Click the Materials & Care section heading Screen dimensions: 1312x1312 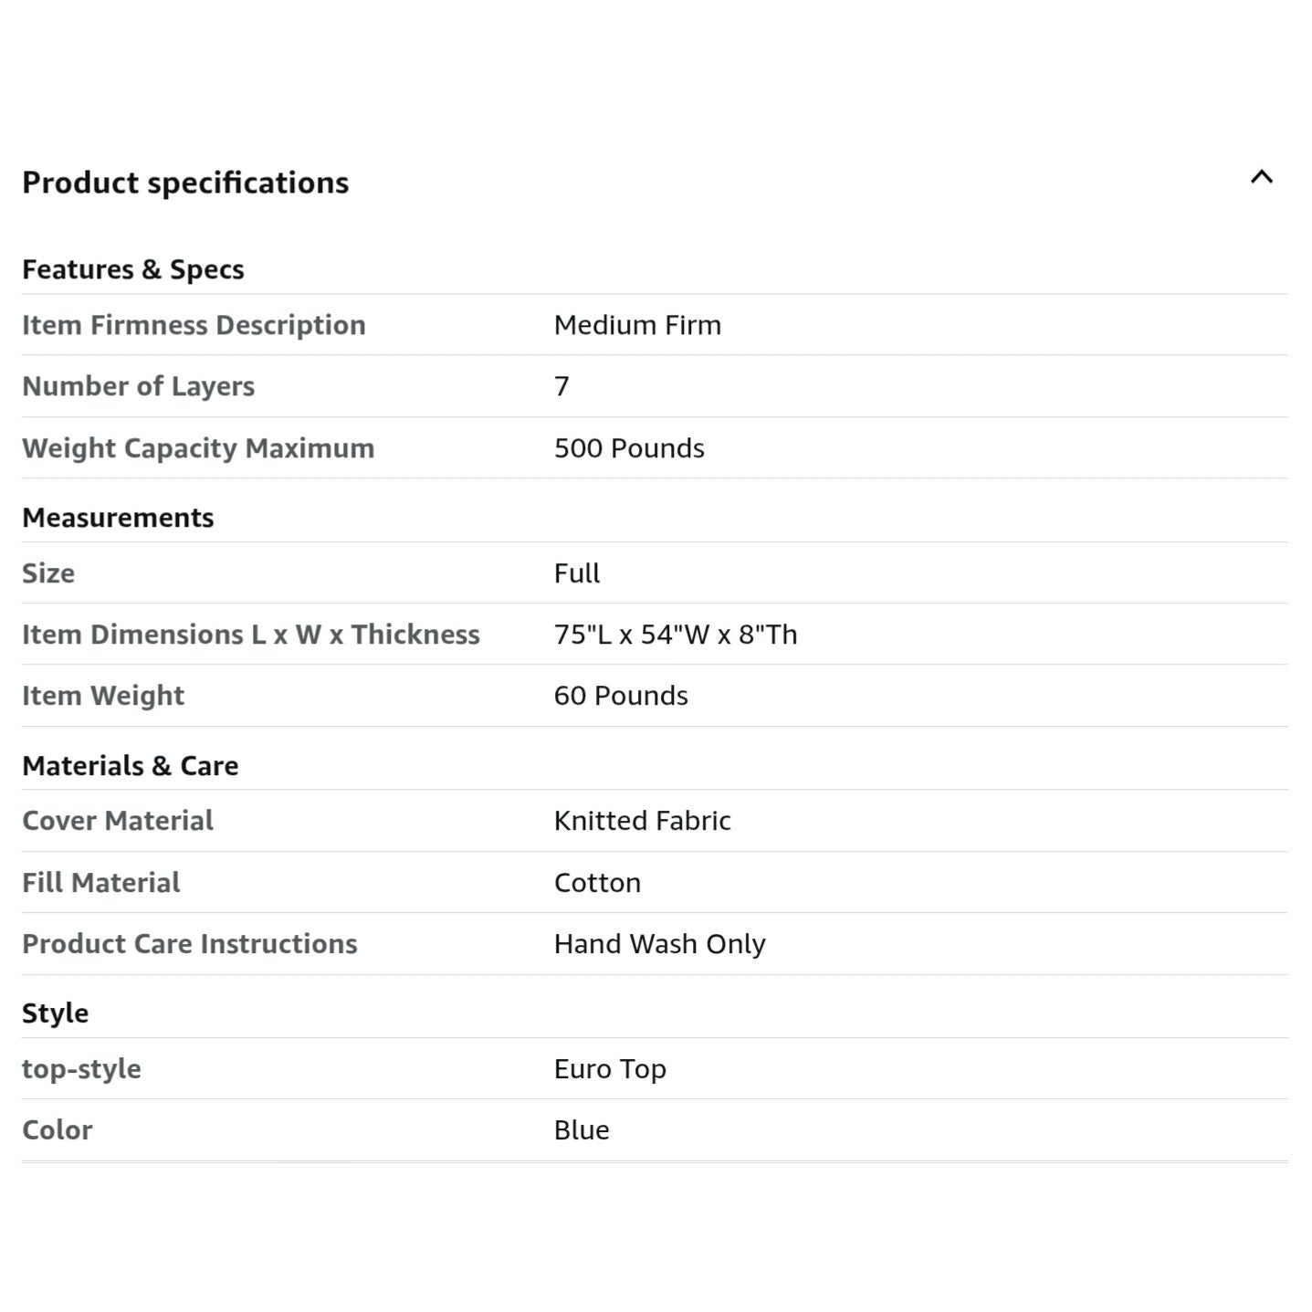pos(131,765)
